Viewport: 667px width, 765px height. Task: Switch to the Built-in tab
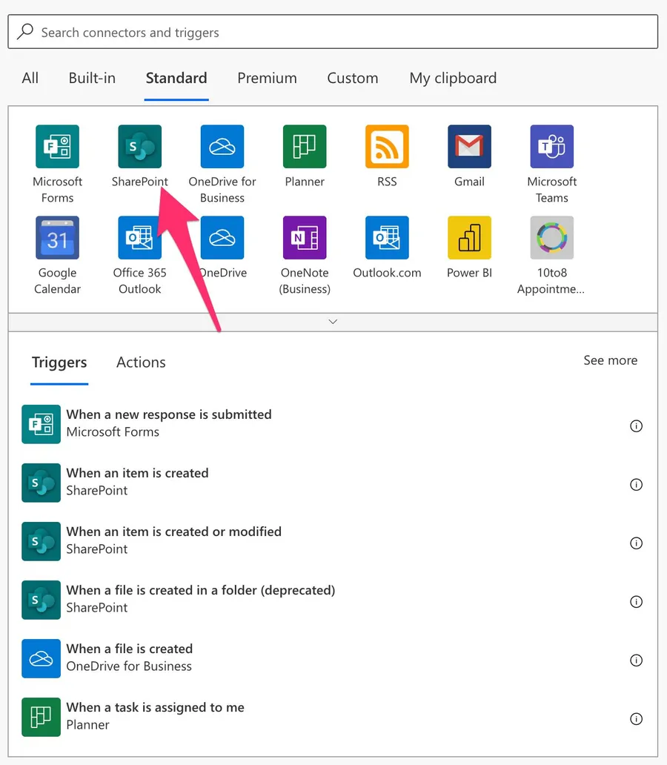(x=92, y=78)
